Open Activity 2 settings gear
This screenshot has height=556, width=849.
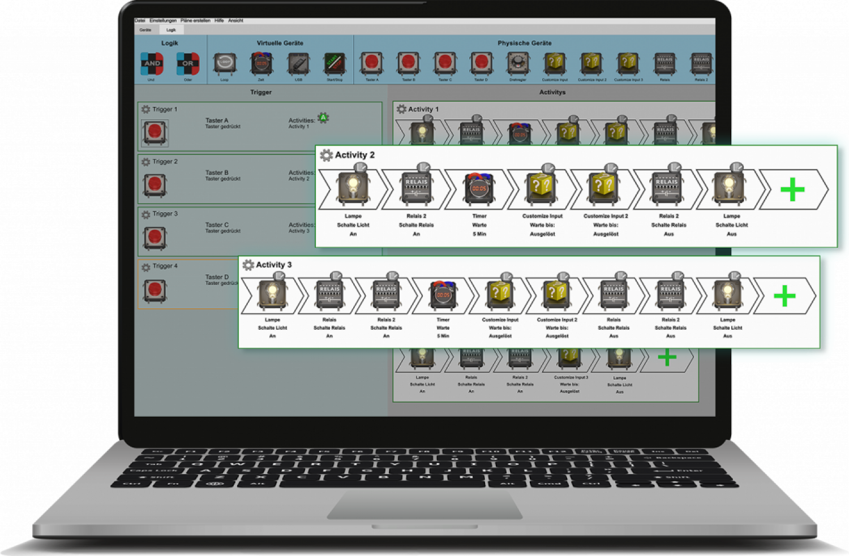[326, 155]
